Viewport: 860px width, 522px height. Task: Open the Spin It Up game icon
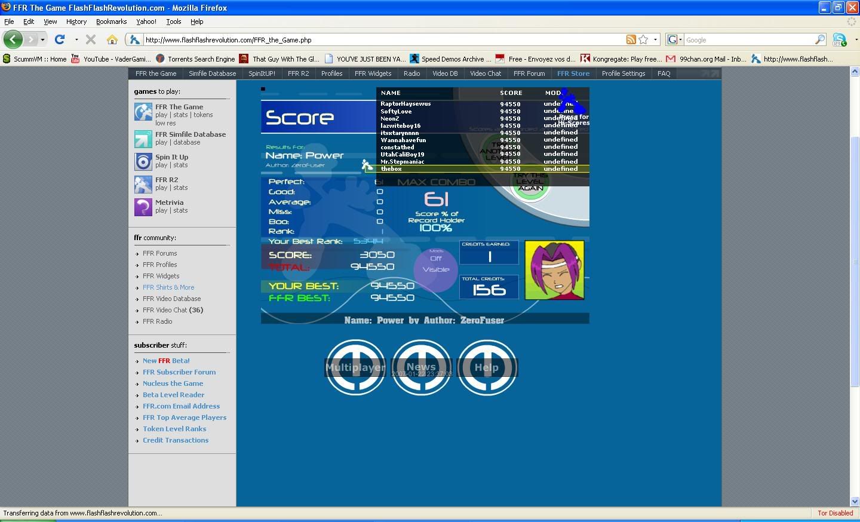[x=143, y=161]
